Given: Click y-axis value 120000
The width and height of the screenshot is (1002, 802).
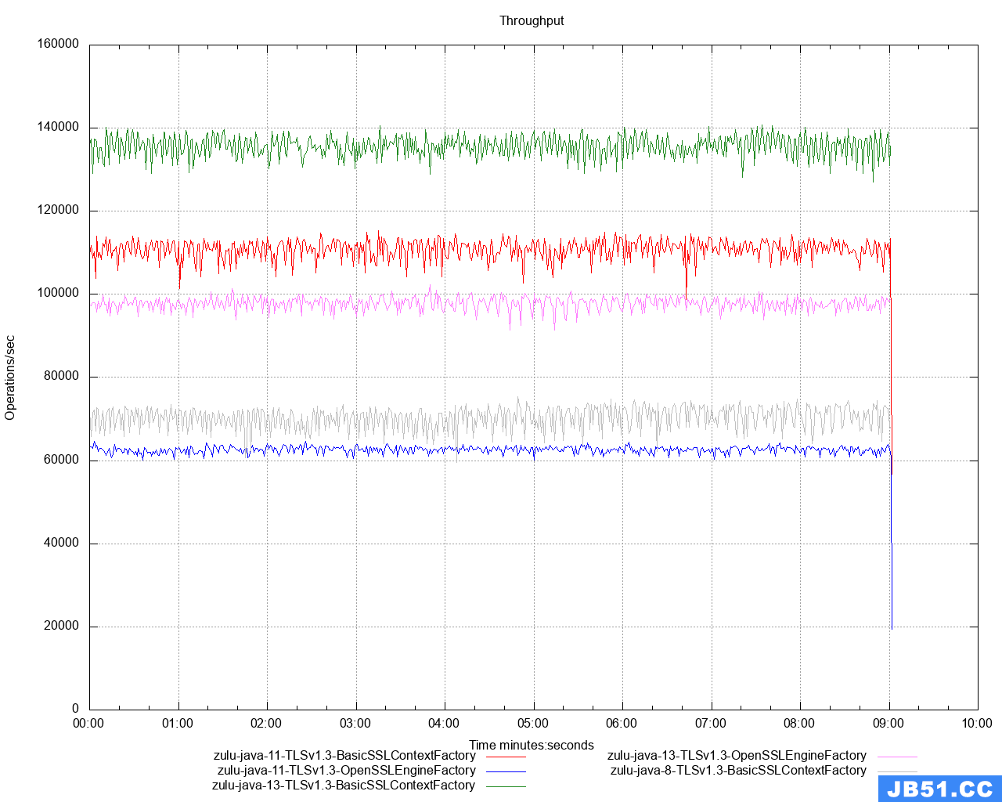Looking at the screenshot, I should coord(58,210).
